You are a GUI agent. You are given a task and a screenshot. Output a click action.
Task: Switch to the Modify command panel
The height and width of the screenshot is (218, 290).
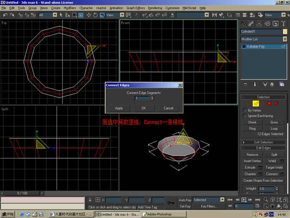click(251, 24)
